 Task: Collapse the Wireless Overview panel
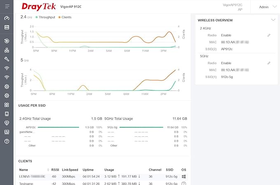click(273, 20)
